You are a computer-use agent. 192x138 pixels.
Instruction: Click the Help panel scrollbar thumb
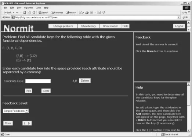coord(189,95)
